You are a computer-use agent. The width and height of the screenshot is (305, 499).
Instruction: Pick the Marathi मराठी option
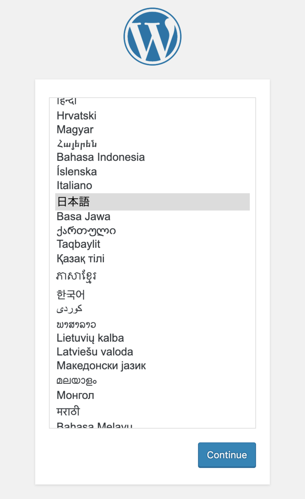tap(152, 411)
